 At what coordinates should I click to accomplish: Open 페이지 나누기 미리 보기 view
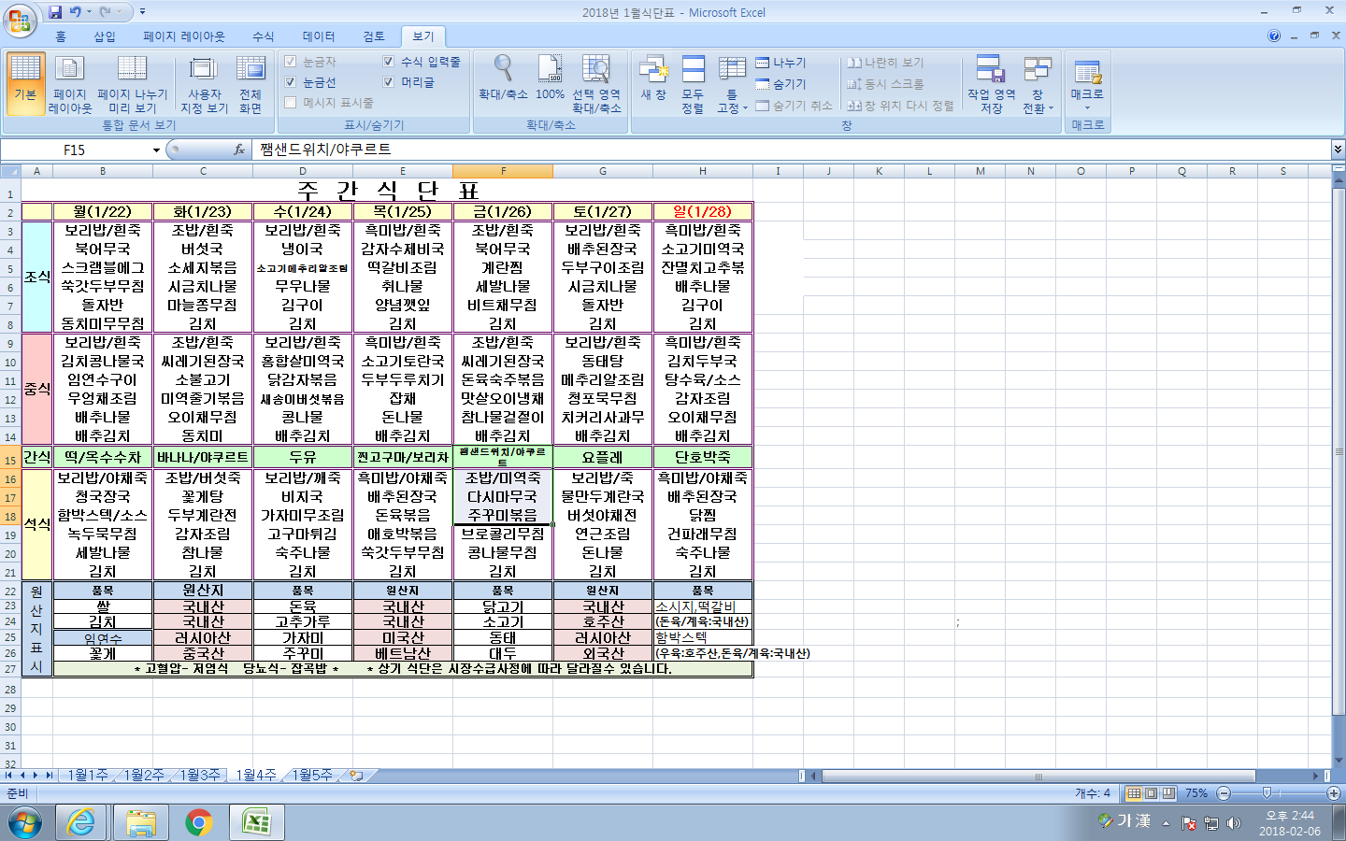(x=132, y=84)
